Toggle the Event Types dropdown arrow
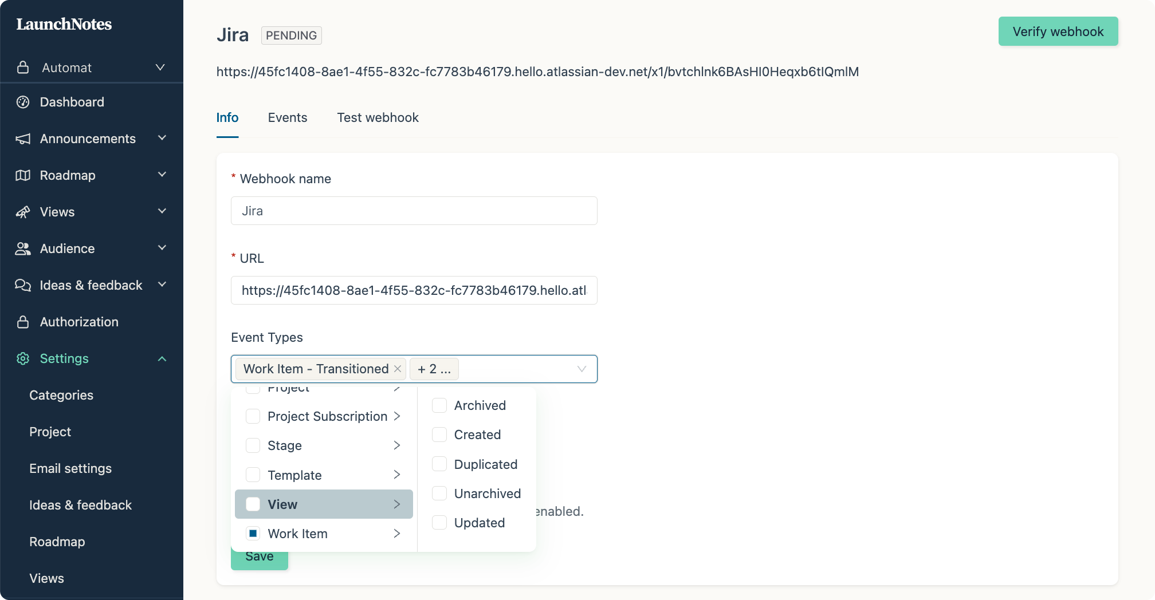This screenshot has width=1155, height=600. (x=582, y=369)
